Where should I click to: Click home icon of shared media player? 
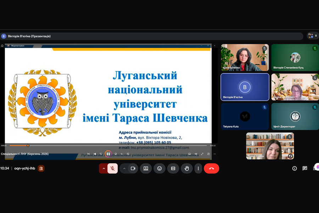click(2, 46)
